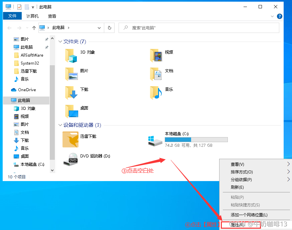Select the 音乐 folder icon in main pane
The height and width of the screenshot is (230, 292).
[x=156, y=93]
